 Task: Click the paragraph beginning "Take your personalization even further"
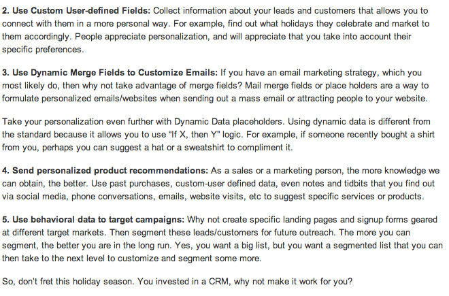(x=218, y=135)
